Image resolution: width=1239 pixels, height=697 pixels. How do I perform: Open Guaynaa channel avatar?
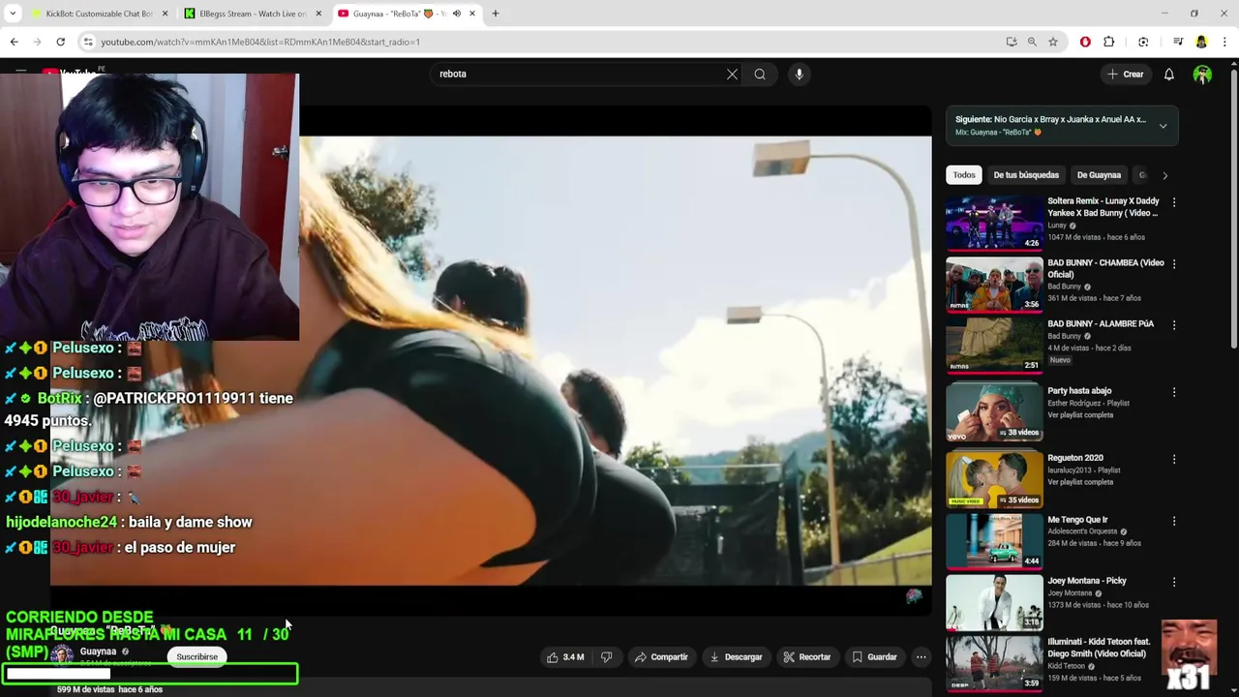tap(62, 656)
